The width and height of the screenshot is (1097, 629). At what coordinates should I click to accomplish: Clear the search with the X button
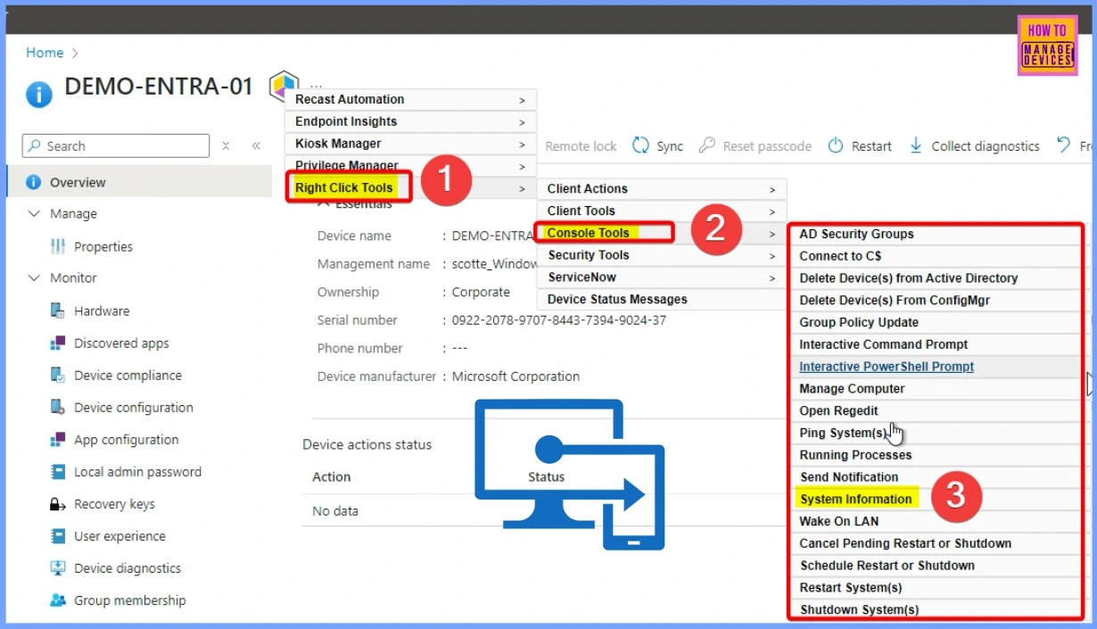pyautogui.click(x=226, y=146)
